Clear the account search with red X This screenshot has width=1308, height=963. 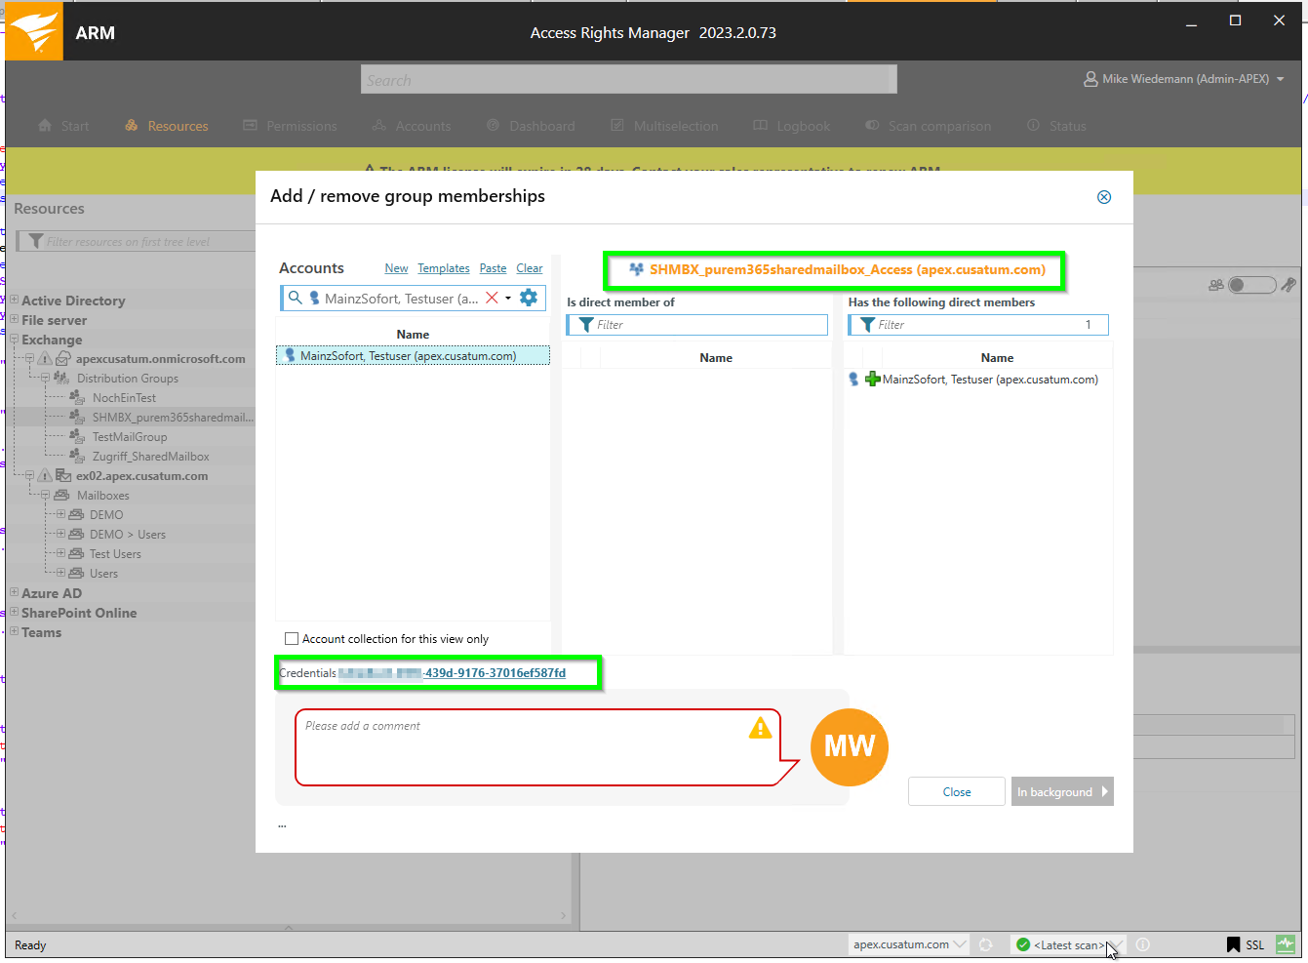493,298
